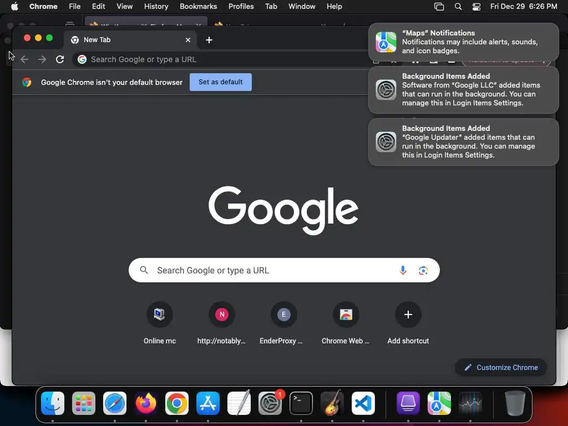Click Set as default button
This screenshot has height=426, width=568.
pos(221,82)
